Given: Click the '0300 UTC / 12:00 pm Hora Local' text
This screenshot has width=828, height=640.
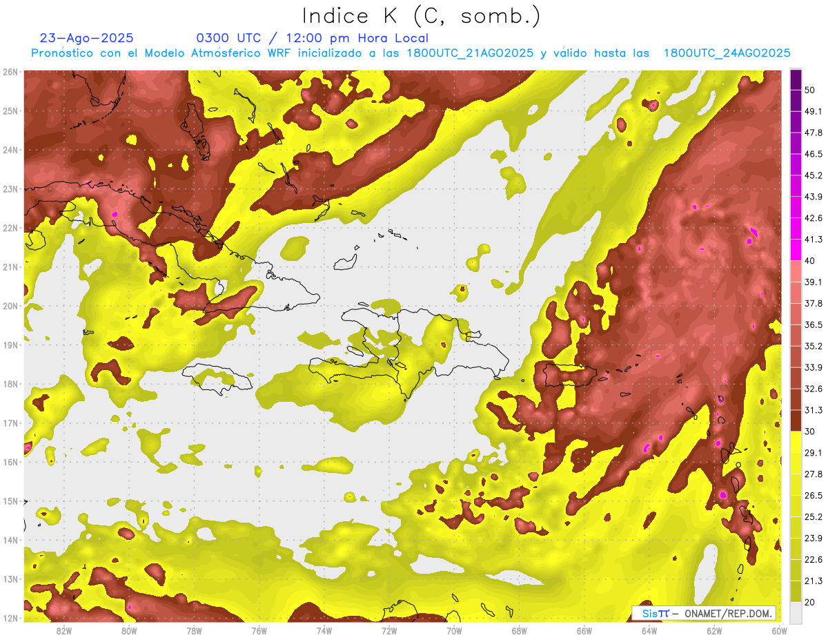Looking at the screenshot, I should 313,38.
